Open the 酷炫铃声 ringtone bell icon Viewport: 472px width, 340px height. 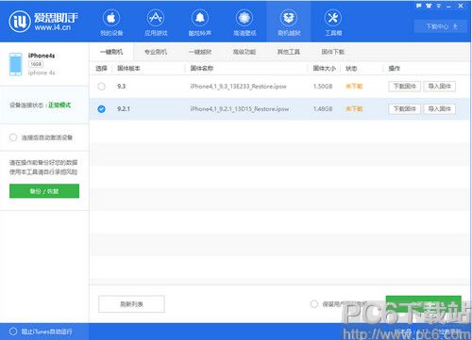200,18
